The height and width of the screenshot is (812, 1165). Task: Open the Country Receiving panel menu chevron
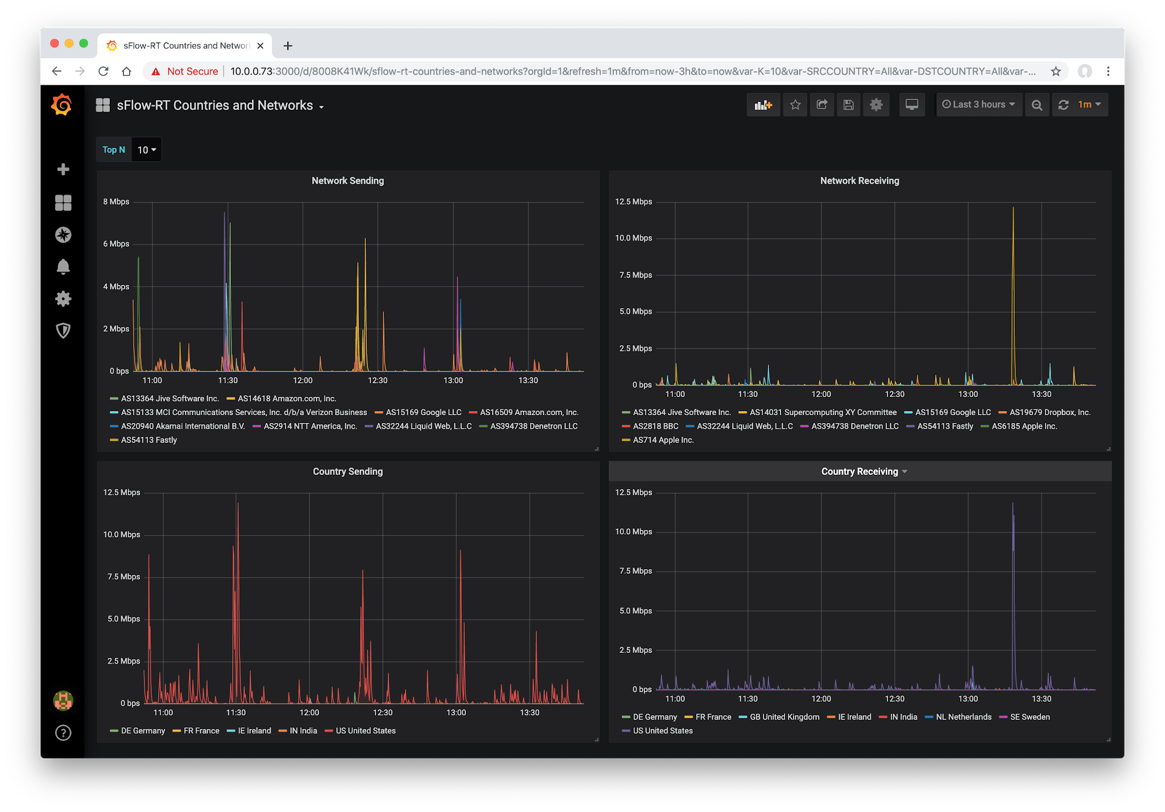click(x=904, y=471)
